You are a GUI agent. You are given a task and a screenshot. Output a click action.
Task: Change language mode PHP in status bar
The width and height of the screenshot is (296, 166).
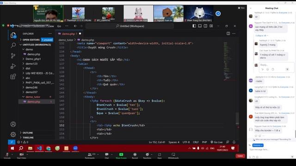click(204, 142)
